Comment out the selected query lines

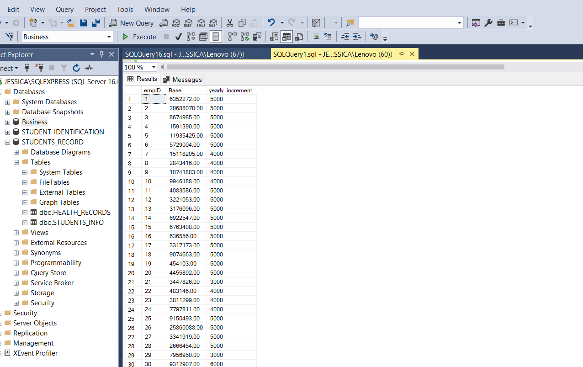pos(316,37)
